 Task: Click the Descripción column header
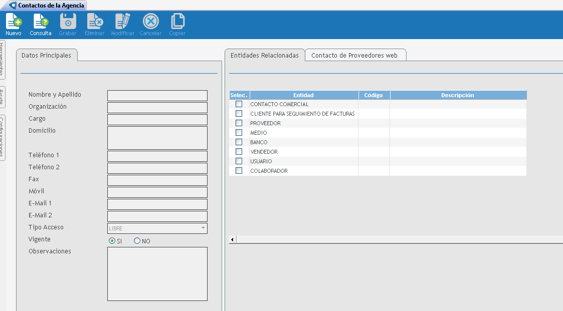(457, 95)
